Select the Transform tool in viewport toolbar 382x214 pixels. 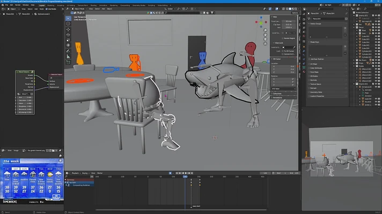(68, 45)
